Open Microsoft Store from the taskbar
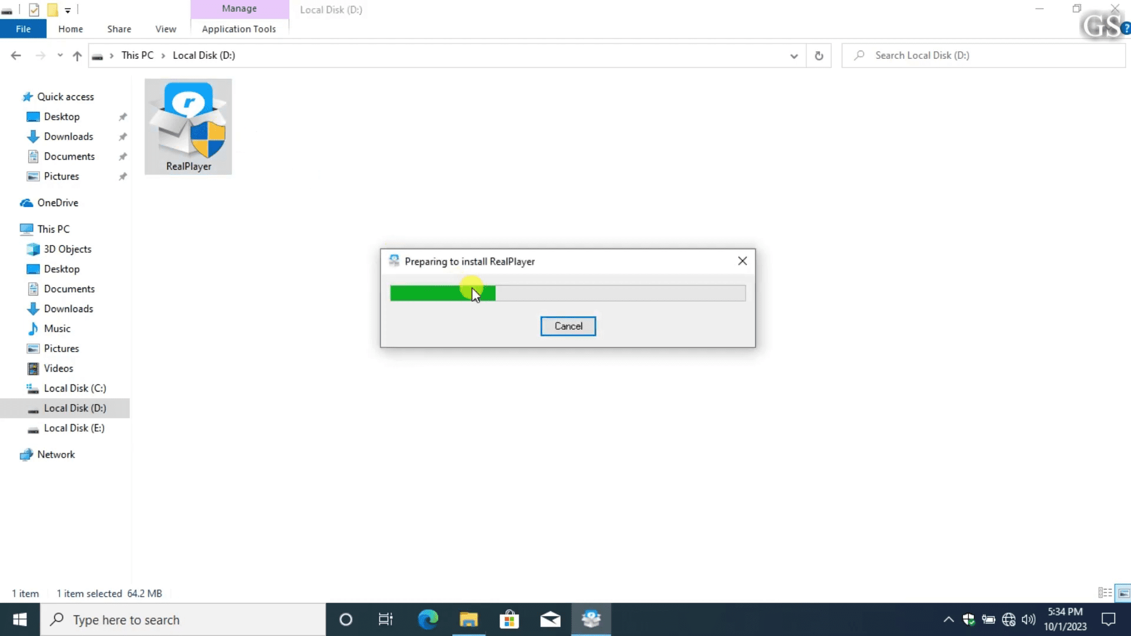Screen dimensions: 1131x636 pyautogui.click(x=509, y=620)
